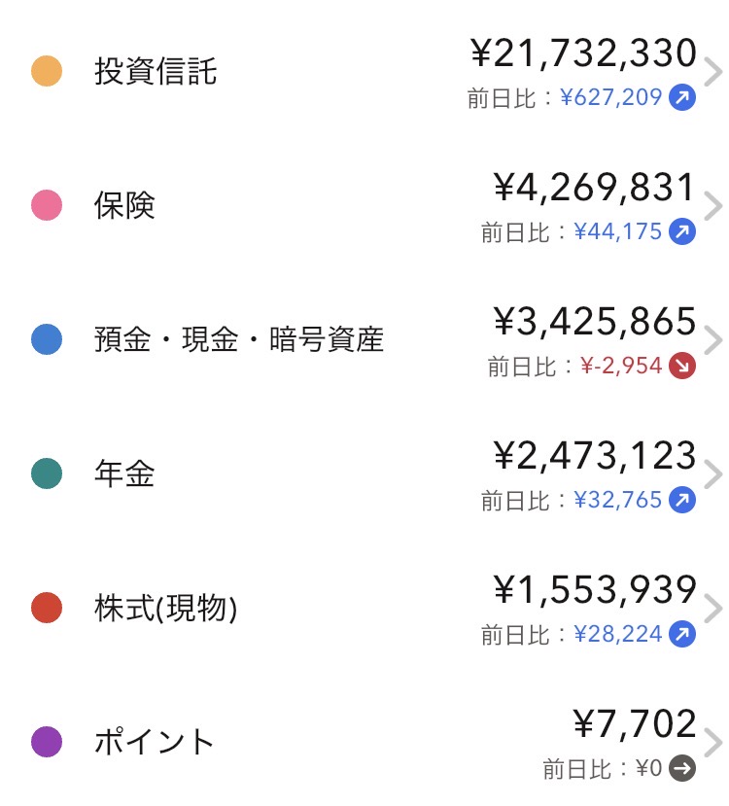Click the red down-arrow icon beside ¥-2,954

(682, 367)
